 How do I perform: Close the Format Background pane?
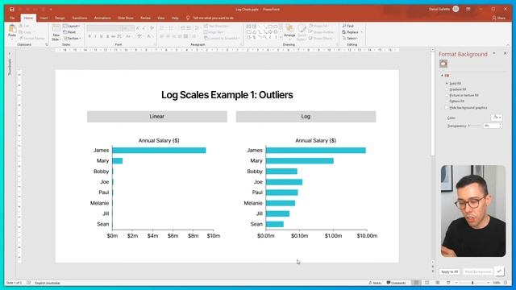point(506,53)
